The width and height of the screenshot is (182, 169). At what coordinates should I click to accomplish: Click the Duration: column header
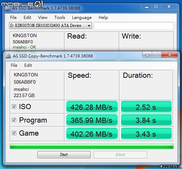[138, 75]
